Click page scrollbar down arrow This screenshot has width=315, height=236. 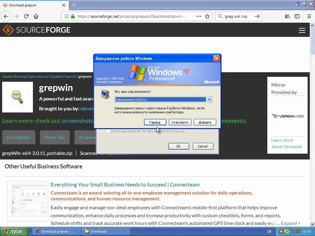(313, 224)
